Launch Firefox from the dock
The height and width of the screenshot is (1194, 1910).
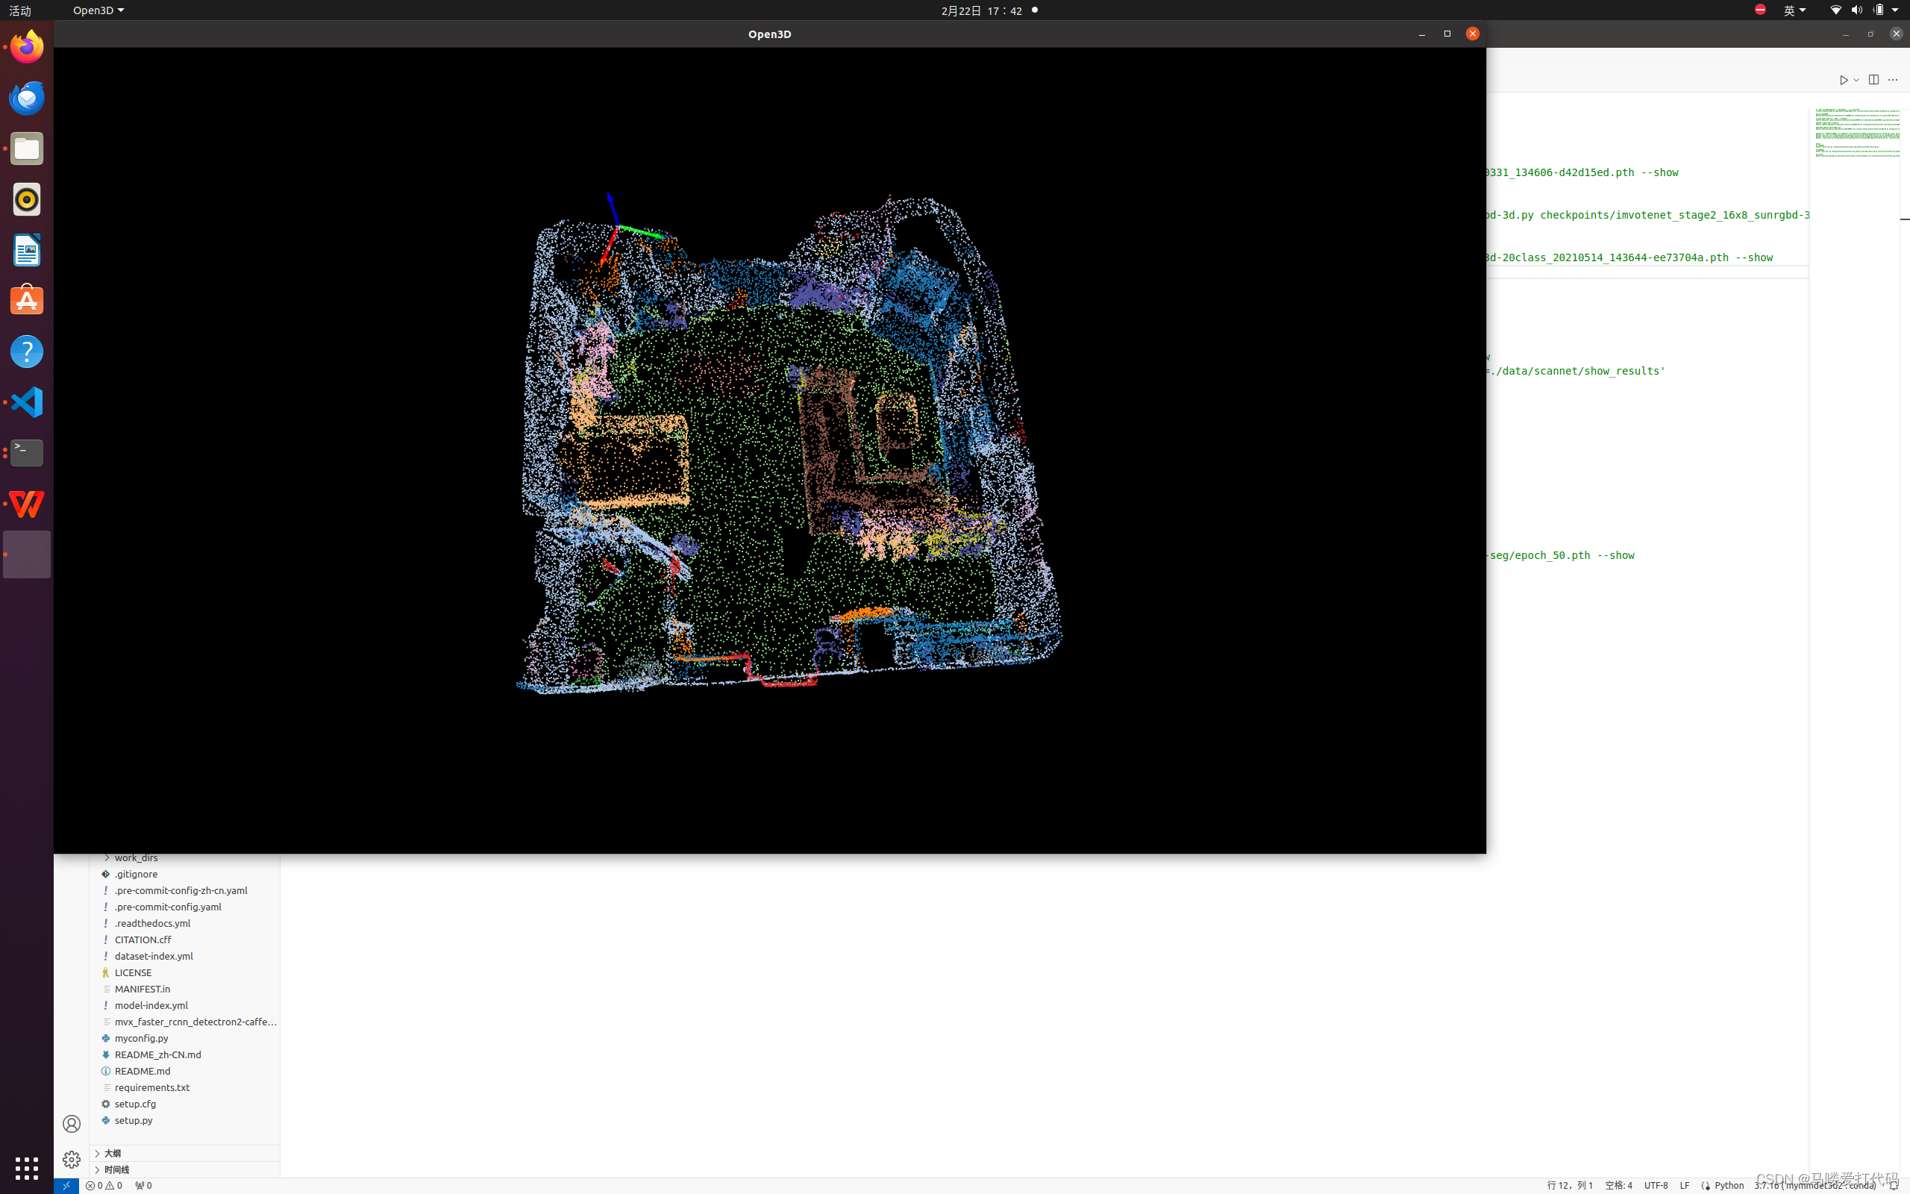click(x=26, y=46)
